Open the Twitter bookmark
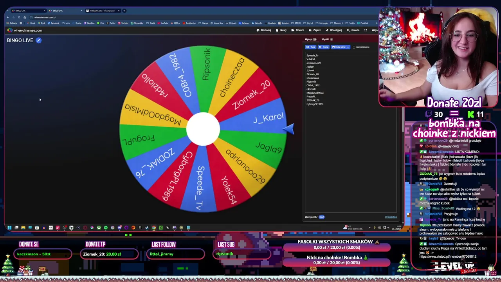 click(111, 23)
